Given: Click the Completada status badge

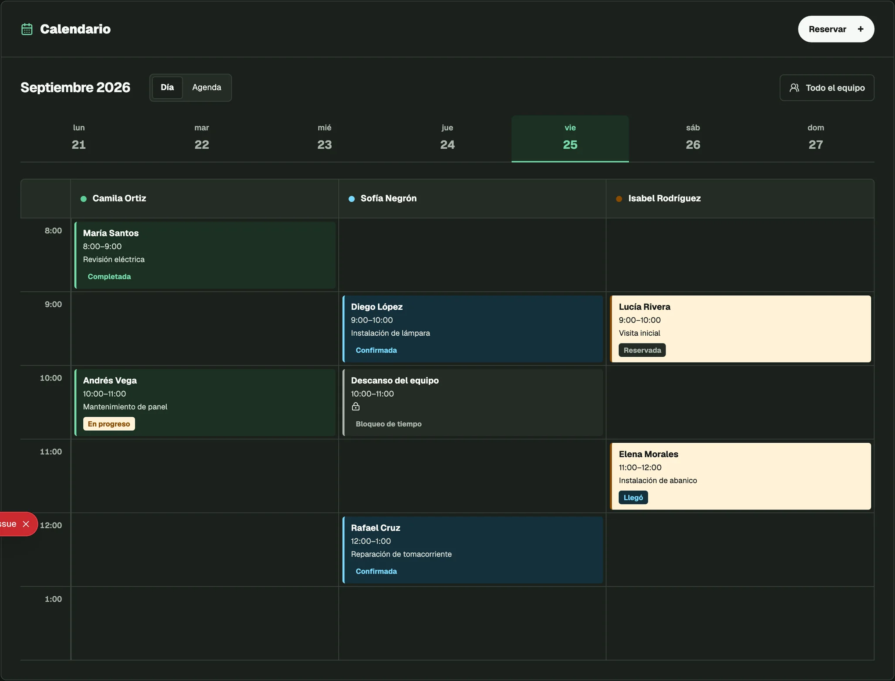Looking at the screenshot, I should 109,276.
